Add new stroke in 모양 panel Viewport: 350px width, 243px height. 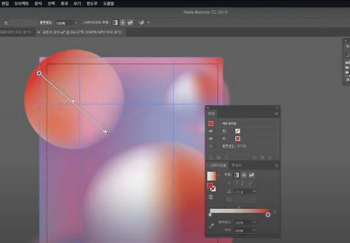coord(210,157)
